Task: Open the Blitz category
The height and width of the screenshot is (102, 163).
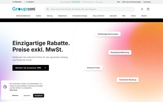Action: (x=124, y=16)
